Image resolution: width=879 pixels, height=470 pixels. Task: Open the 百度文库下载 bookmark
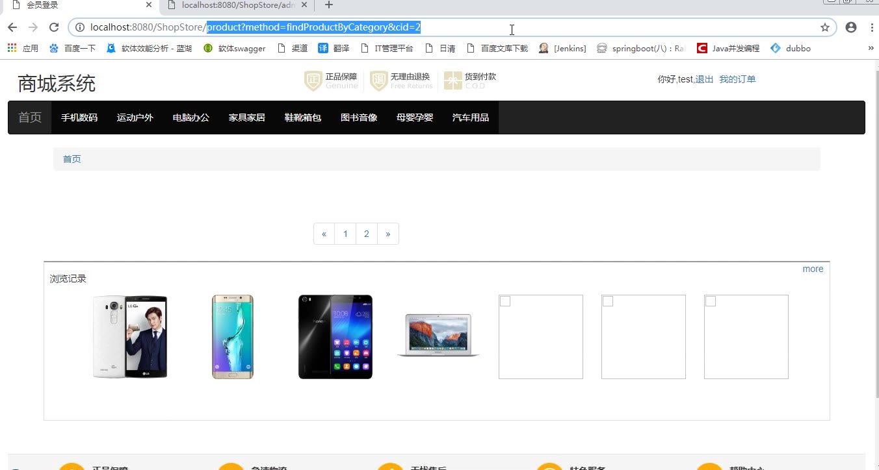(x=497, y=48)
